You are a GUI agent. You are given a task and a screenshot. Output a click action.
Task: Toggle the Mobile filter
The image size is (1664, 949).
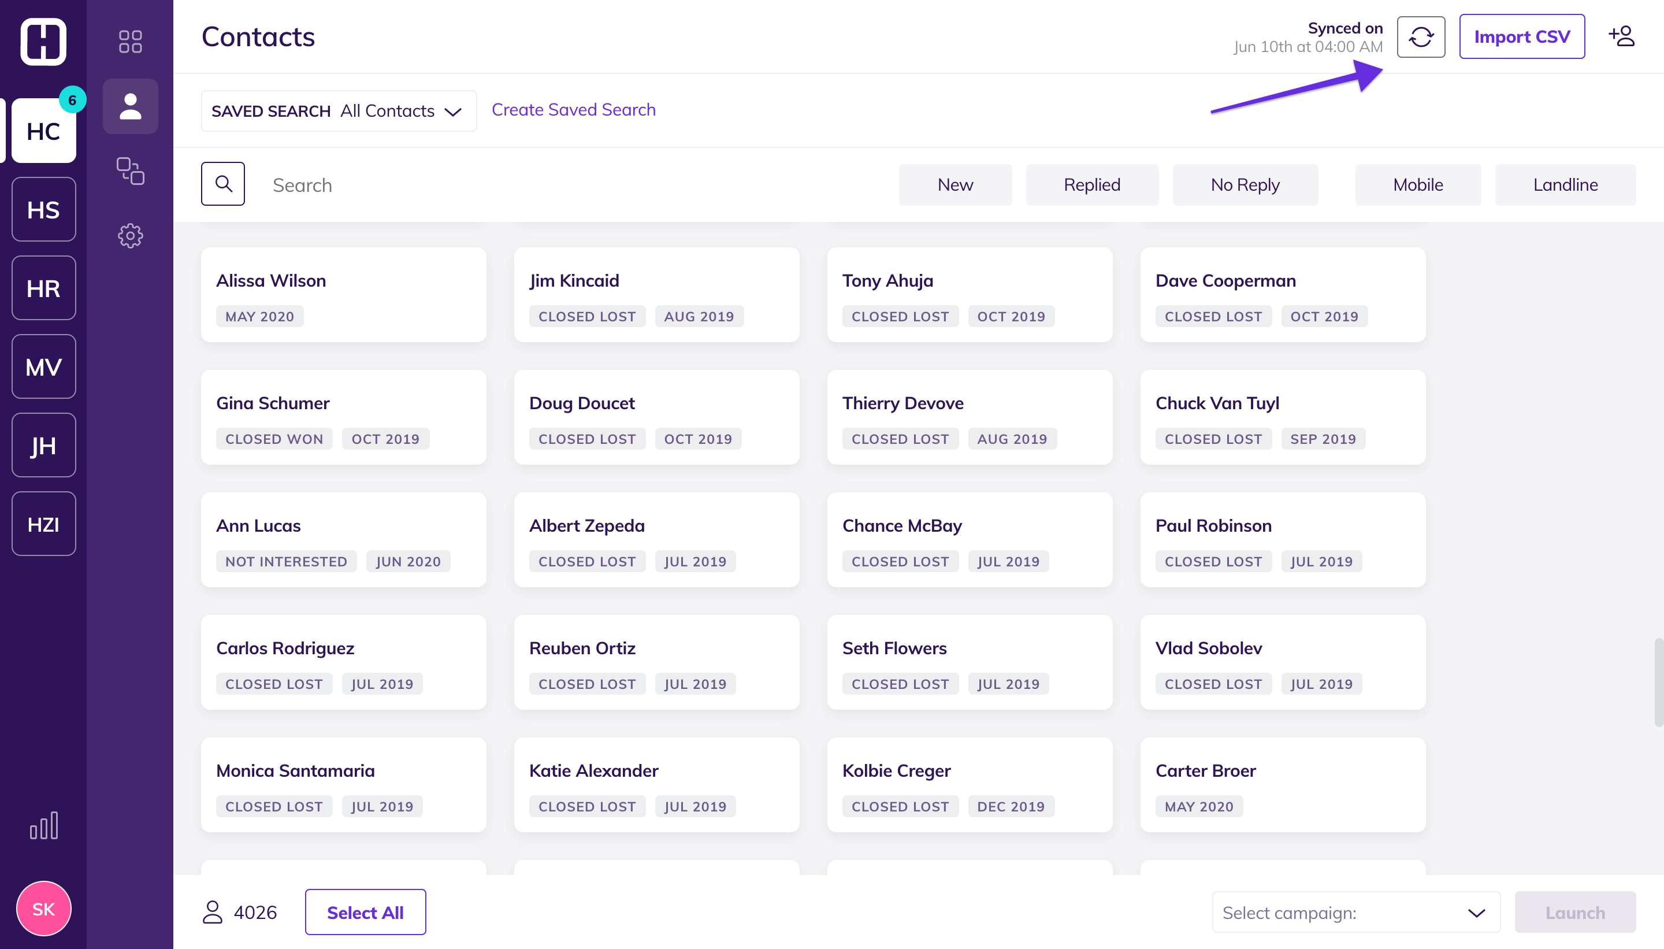1418,184
